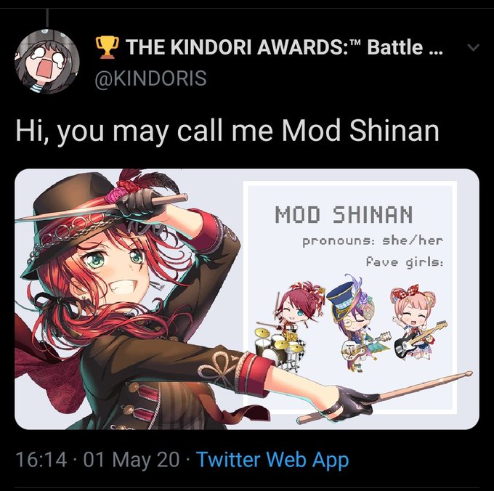Open the attached Mod Shinan image
Screen dimensions: 494x491
[247, 299]
